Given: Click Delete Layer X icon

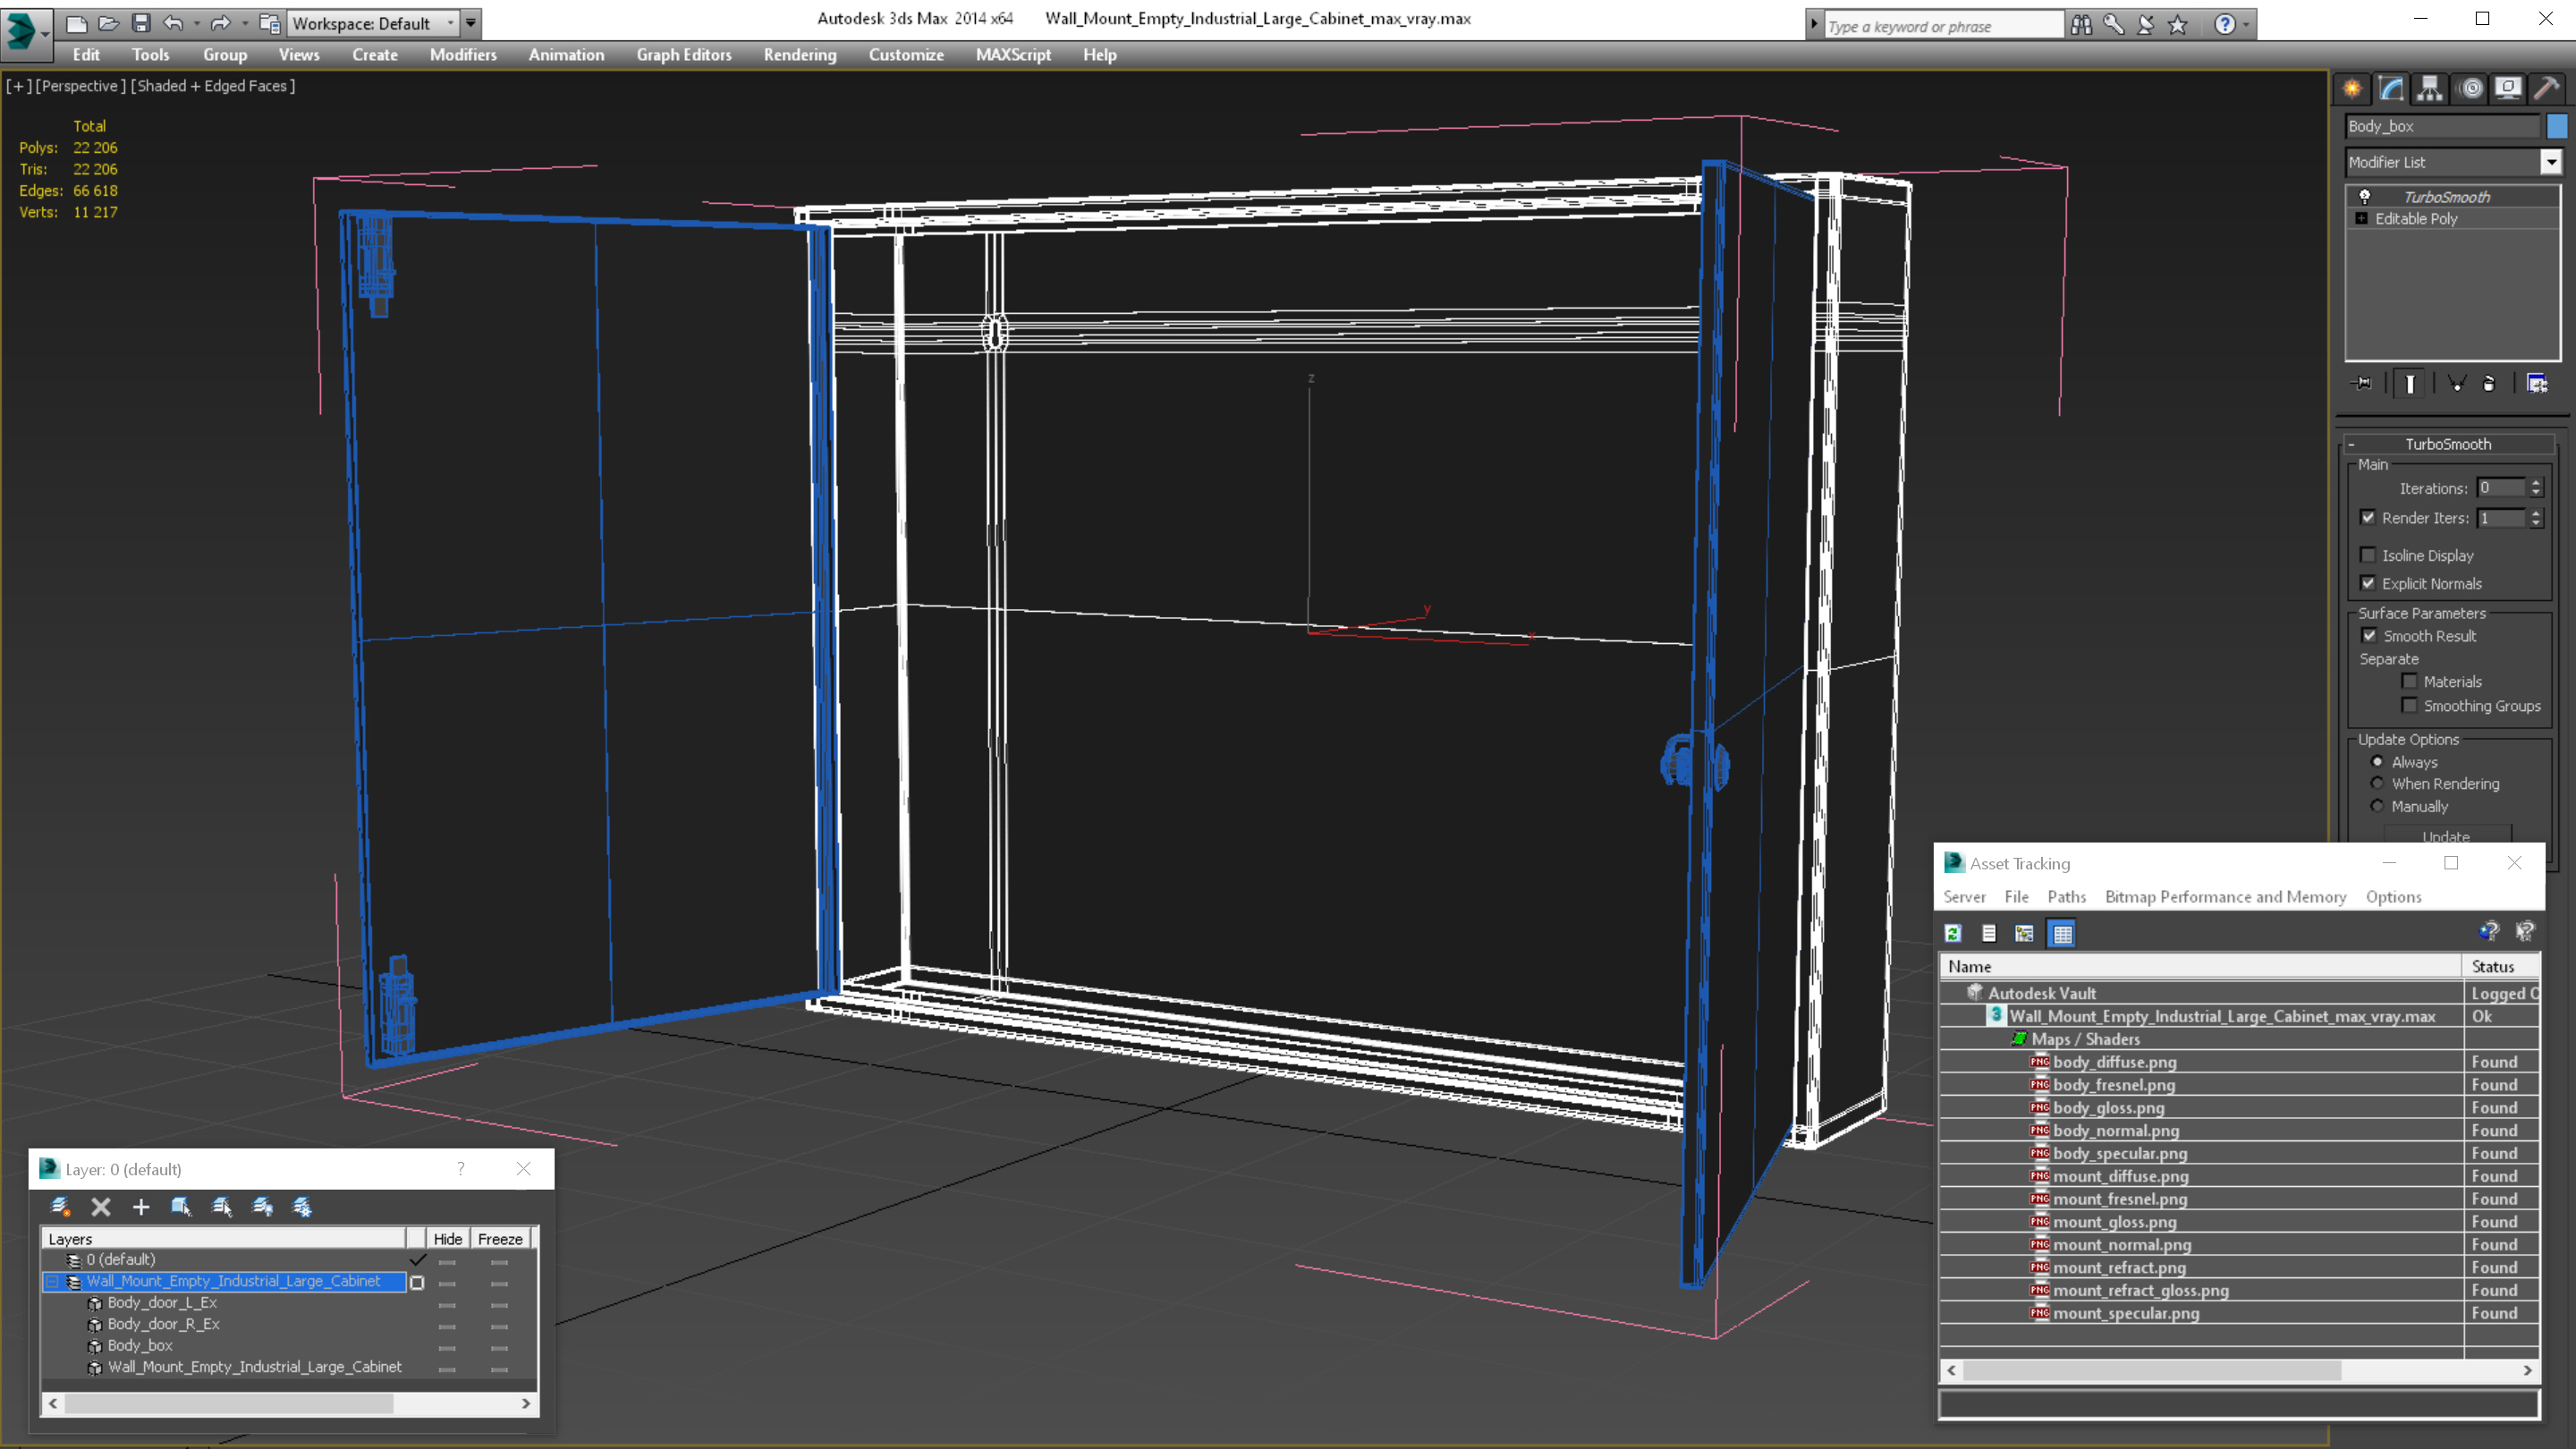Looking at the screenshot, I should point(101,1207).
